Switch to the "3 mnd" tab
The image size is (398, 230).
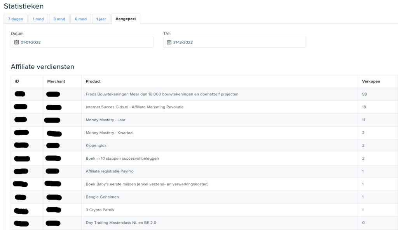click(59, 19)
